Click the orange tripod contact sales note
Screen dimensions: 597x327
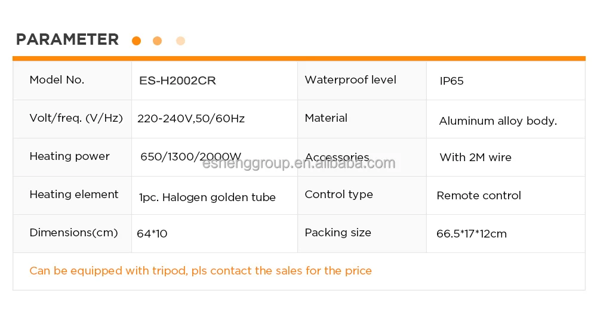tap(201, 271)
